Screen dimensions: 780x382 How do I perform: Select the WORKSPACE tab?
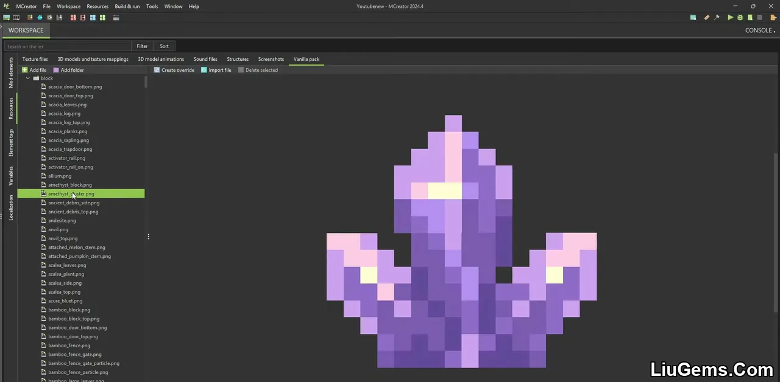(26, 30)
